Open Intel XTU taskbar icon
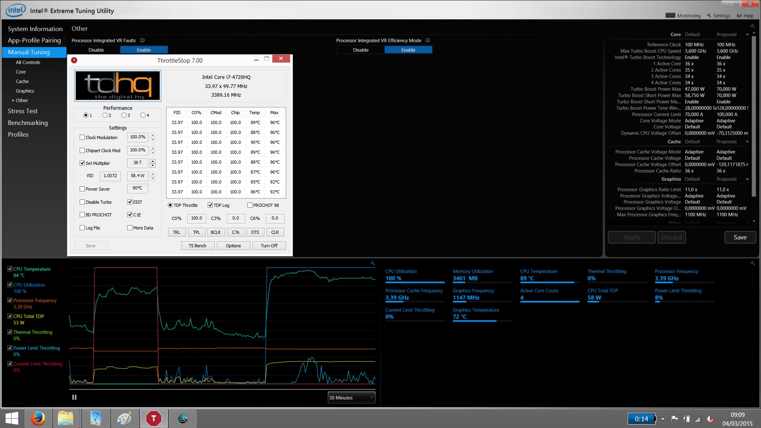Viewport: 761px width, 428px height. (x=183, y=418)
